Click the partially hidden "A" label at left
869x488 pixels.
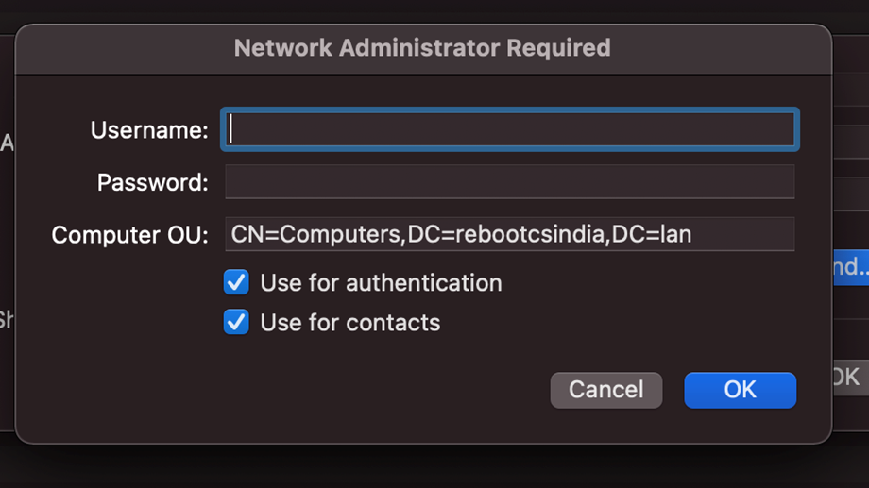(x=7, y=143)
